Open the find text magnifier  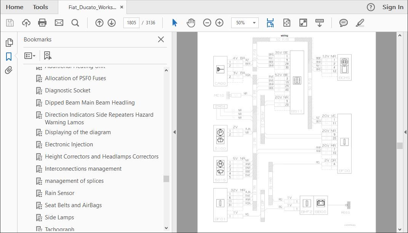coord(75,23)
